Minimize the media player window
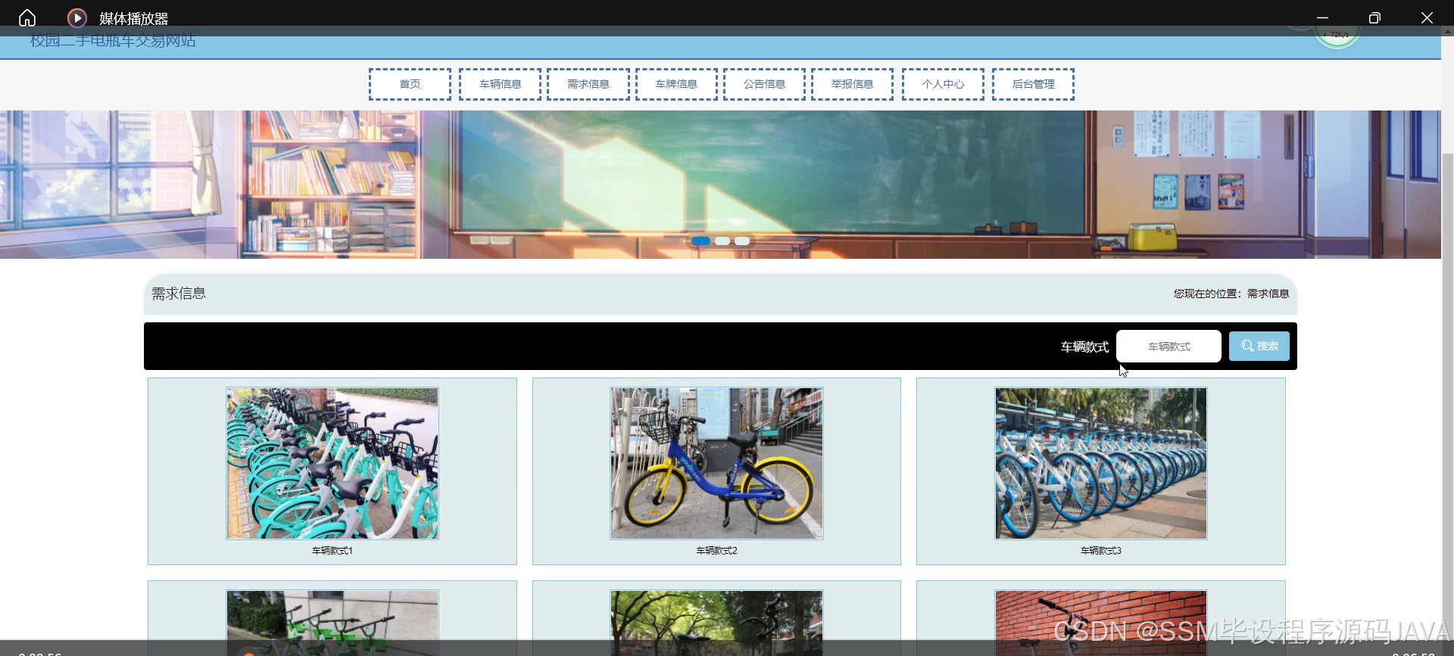 tap(1322, 17)
